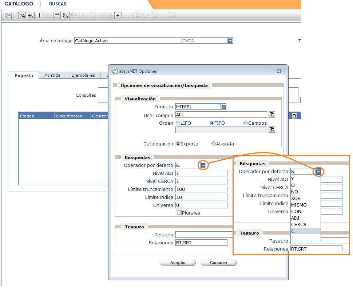The height and width of the screenshot is (288, 353).
Task: Open the first toolbar menu icon with arrow
Action: click(8, 16)
